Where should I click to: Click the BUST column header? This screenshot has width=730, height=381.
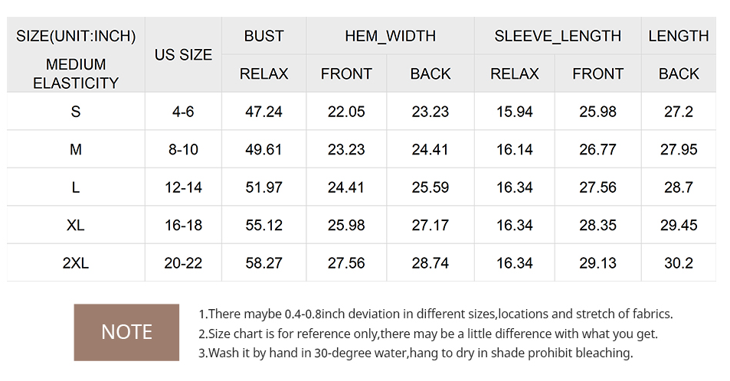point(264,36)
